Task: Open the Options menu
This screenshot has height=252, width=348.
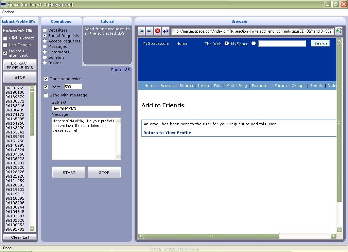Action: pos(8,12)
